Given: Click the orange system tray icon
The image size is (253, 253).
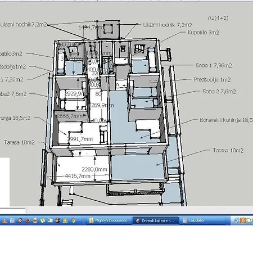Looking at the screenshot, I should coord(243,220).
